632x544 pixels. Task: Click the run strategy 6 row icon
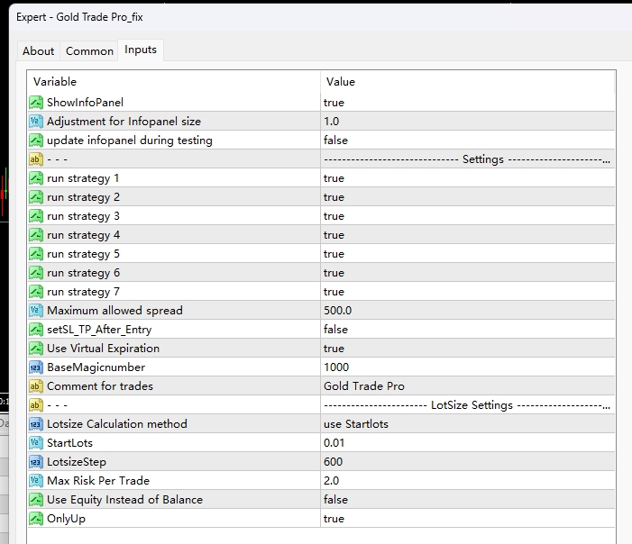click(36, 273)
